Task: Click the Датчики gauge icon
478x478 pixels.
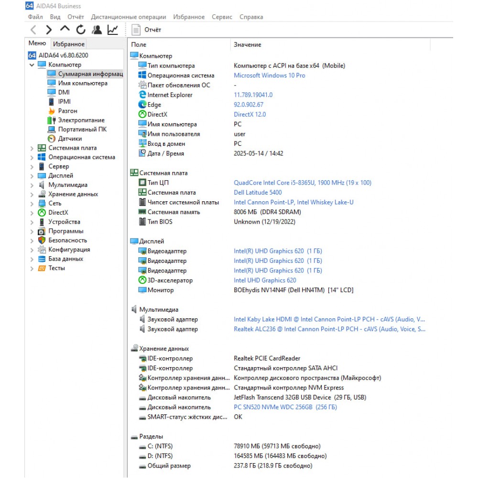Action: [52, 139]
